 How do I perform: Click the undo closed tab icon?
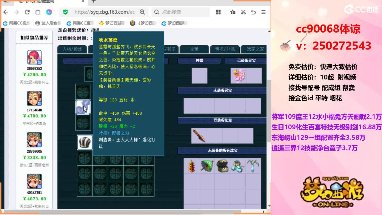coord(253,12)
